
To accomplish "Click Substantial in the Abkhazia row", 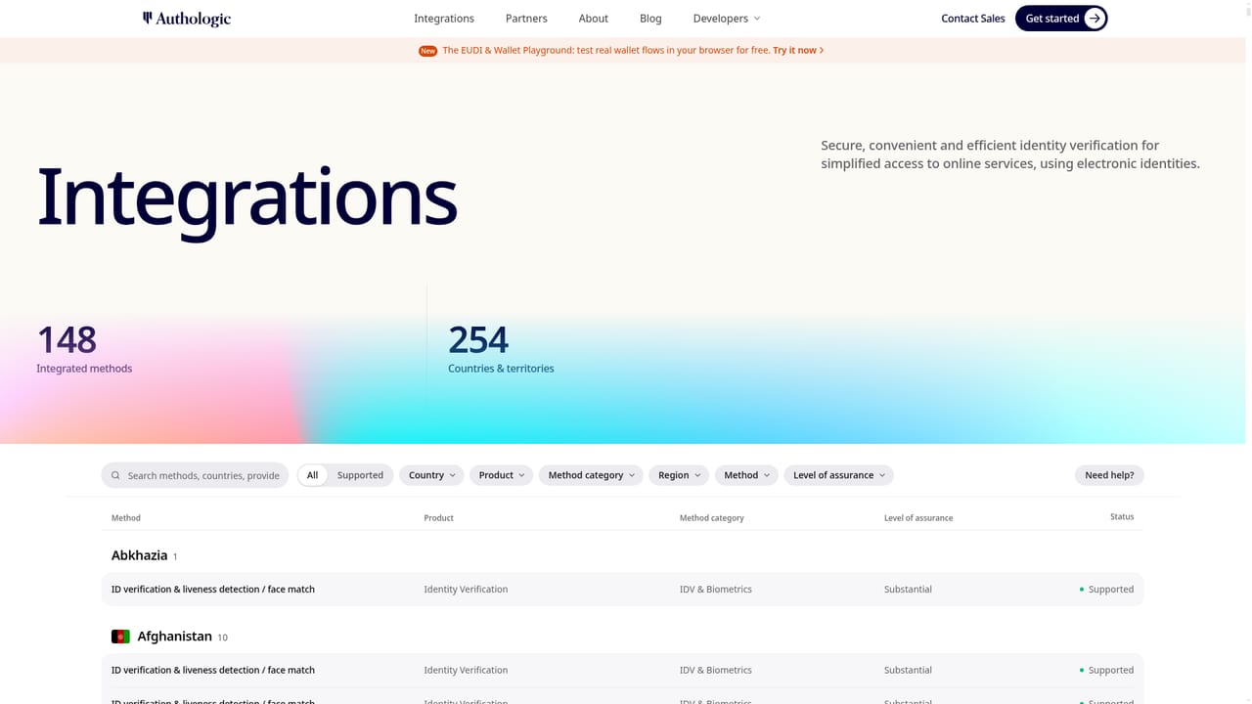I will [x=908, y=590].
